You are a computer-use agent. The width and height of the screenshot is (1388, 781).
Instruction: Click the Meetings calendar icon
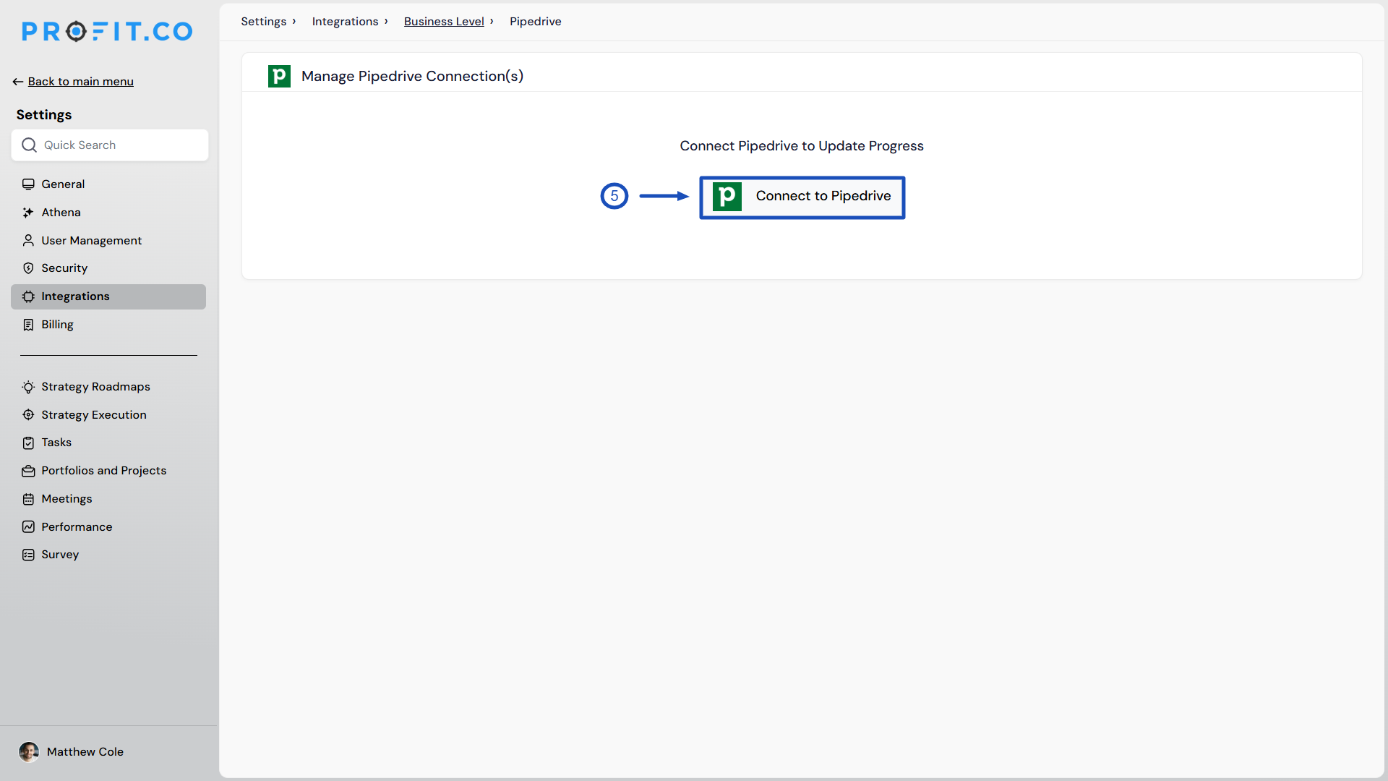point(28,499)
